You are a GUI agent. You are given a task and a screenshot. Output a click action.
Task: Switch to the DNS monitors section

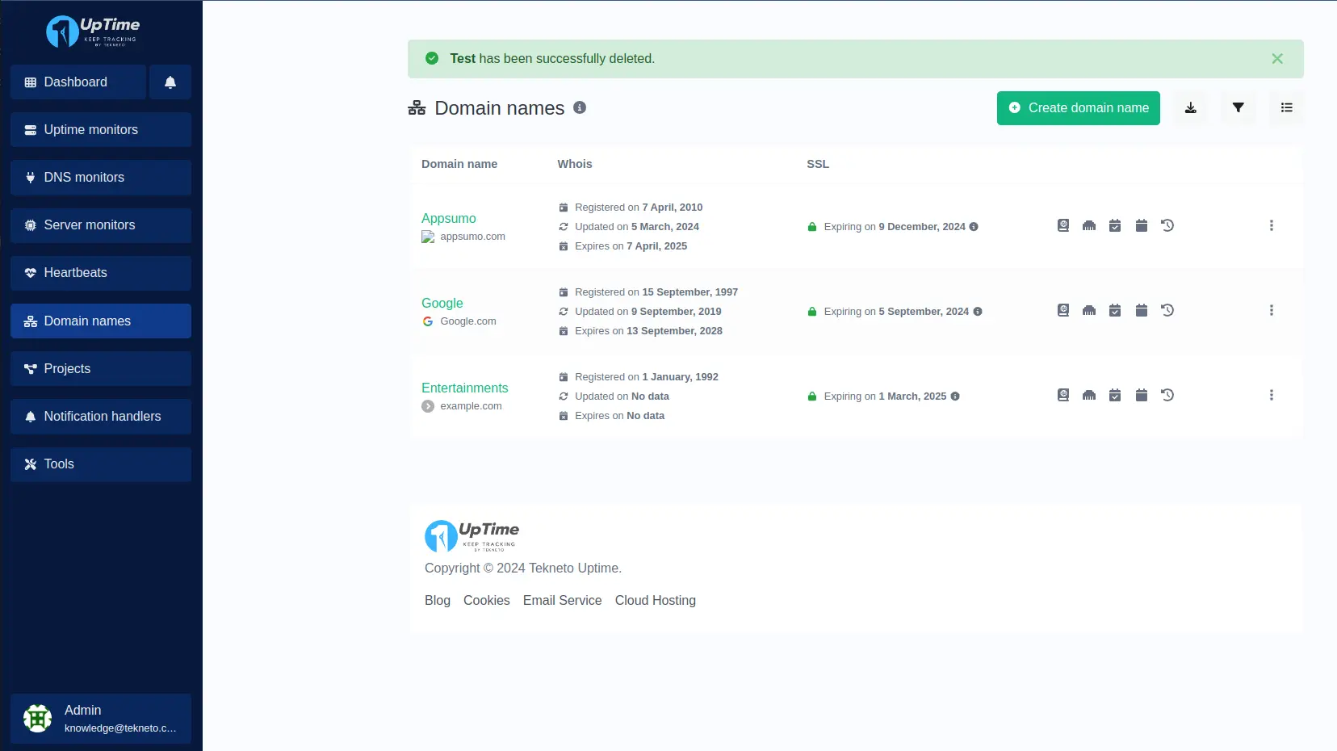pyautogui.click(x=100, y=177)
